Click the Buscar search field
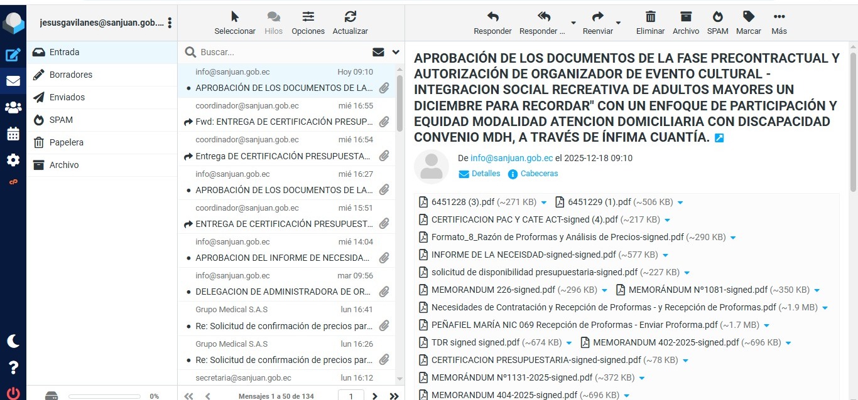858x400 pixels. [283, 52]
